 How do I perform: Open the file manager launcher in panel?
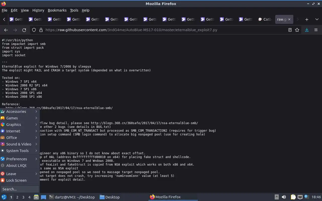coord(36,197)
